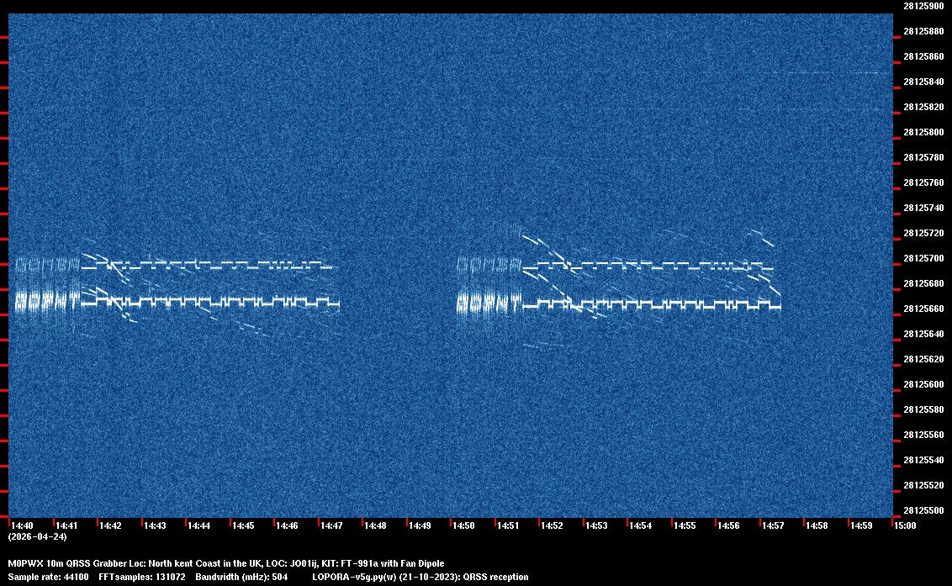This screenshot has height=586, width=952.
Task: Click the 28125500 frequency label
Action: point(924,510)
